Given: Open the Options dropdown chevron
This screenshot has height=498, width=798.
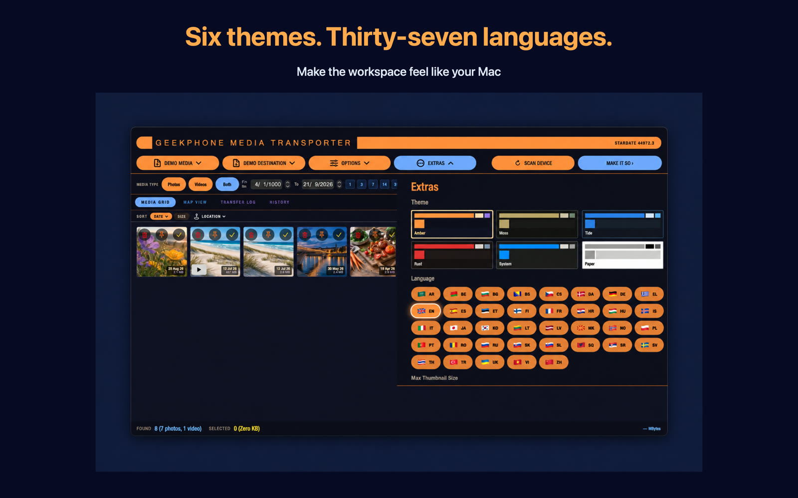Looking at the screenshot, I should tap(367, 163).
